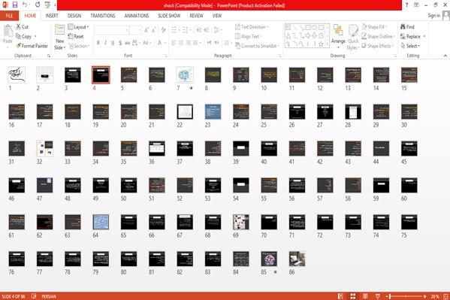Open Quick Styles gallery
Screen dimensions: 450x300
click(352, 37)
